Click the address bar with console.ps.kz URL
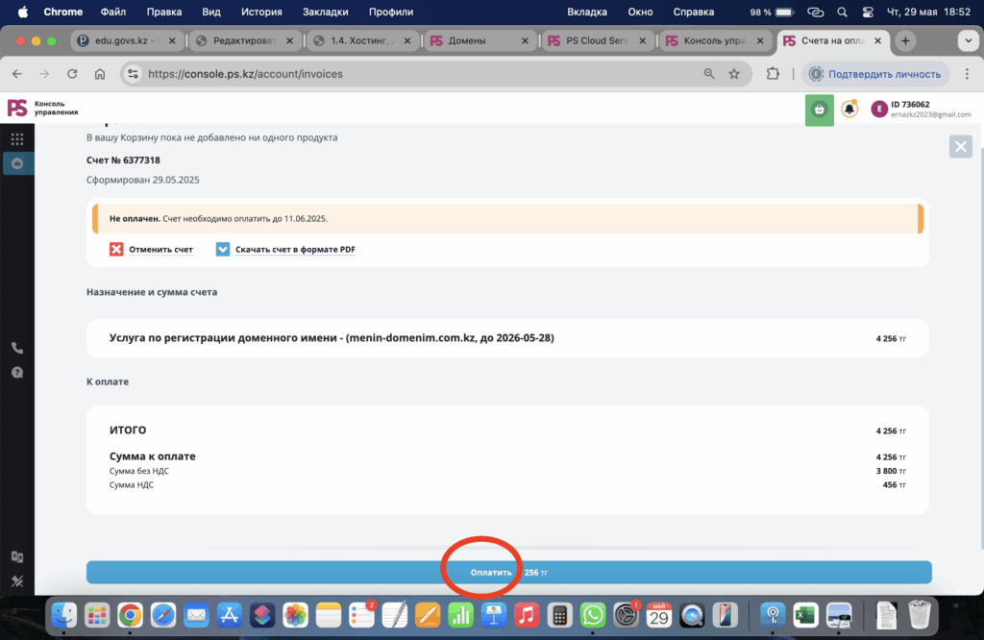Screen dimensions: 984x640 tap(413, 74)
